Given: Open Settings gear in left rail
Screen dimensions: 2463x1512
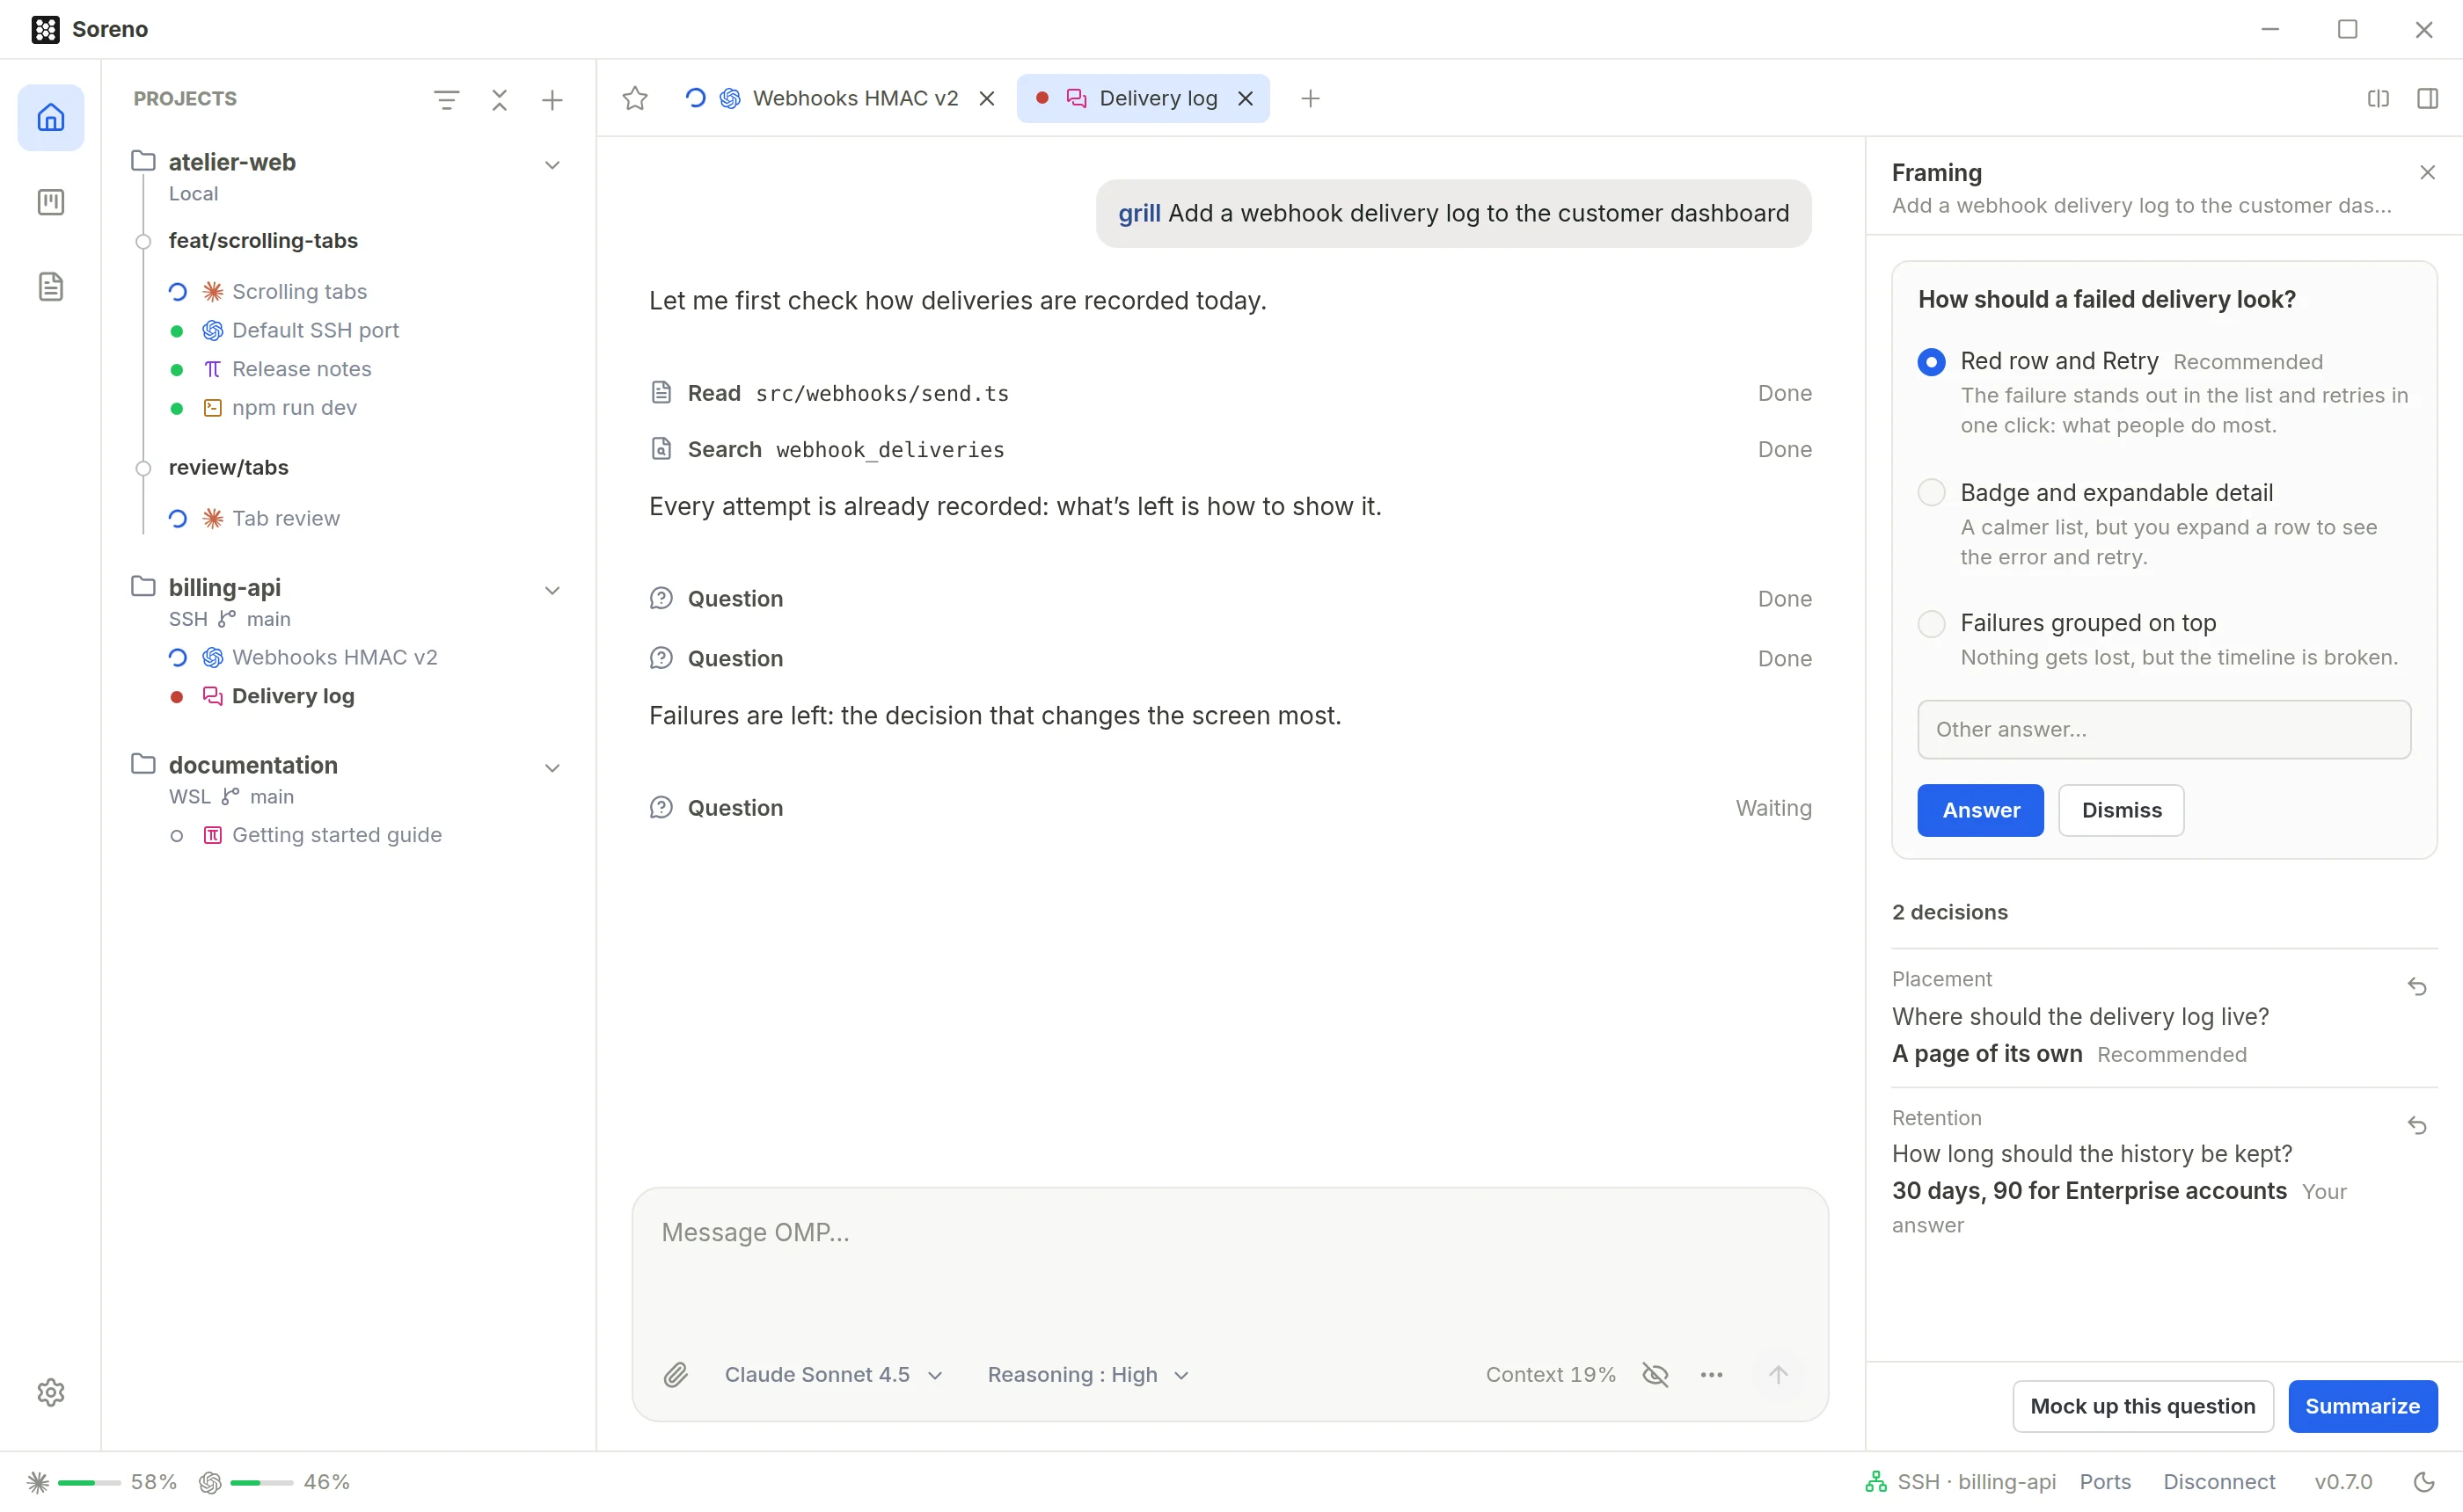Looking at the screenshot, I should coord(51,1392).
